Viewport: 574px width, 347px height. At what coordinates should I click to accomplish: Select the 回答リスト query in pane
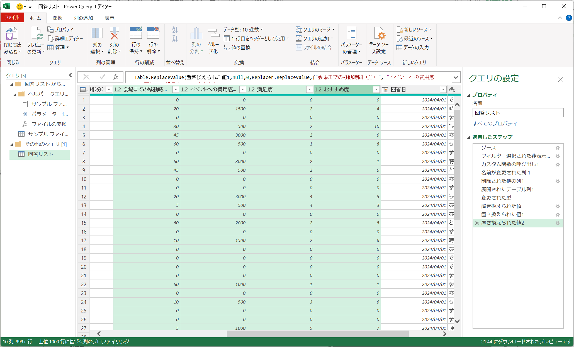(x=40, y=154)
